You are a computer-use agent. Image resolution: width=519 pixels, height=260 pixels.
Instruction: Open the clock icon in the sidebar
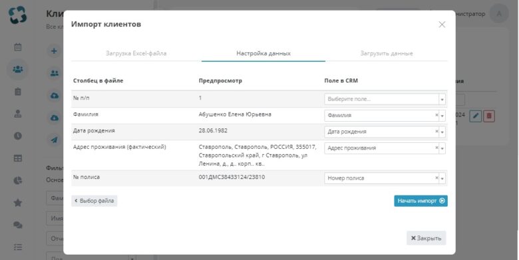(18, 136)
